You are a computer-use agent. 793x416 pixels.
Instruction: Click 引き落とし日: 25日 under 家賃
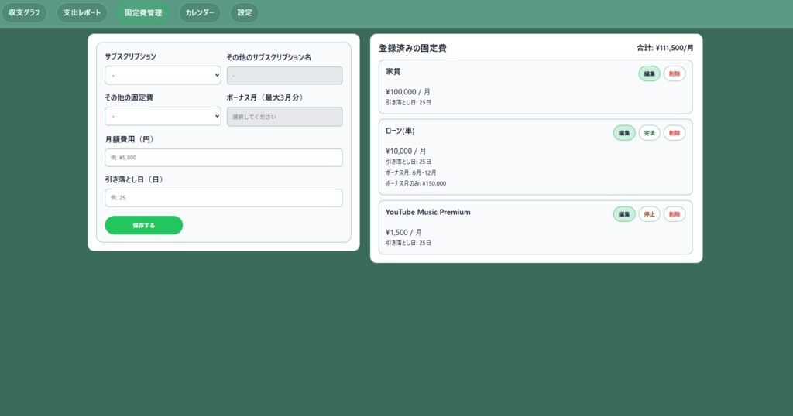click(x=408, y=103)
